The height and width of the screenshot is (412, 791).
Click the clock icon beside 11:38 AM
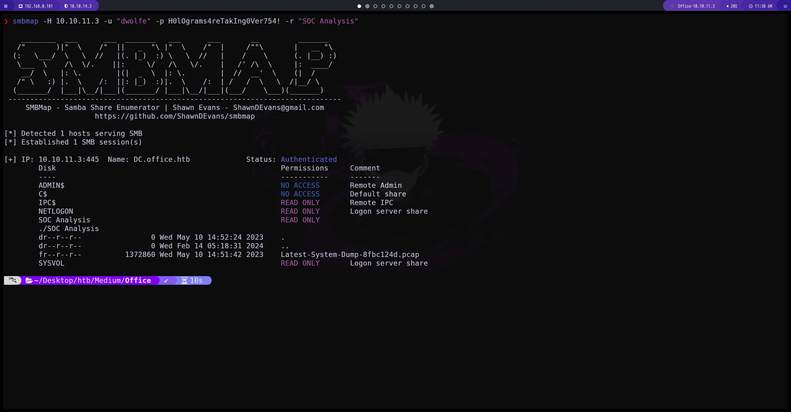751,6
